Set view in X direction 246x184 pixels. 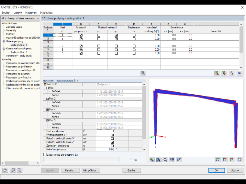[218, 160]
